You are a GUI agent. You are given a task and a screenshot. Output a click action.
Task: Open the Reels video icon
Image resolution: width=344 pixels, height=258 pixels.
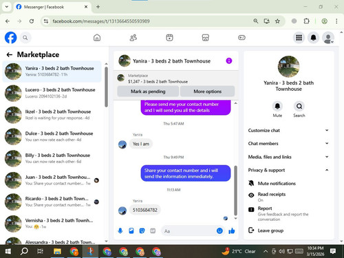(x=169, y=38)
